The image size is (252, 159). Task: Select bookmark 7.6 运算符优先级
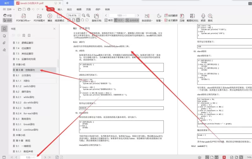coord(34,59)
